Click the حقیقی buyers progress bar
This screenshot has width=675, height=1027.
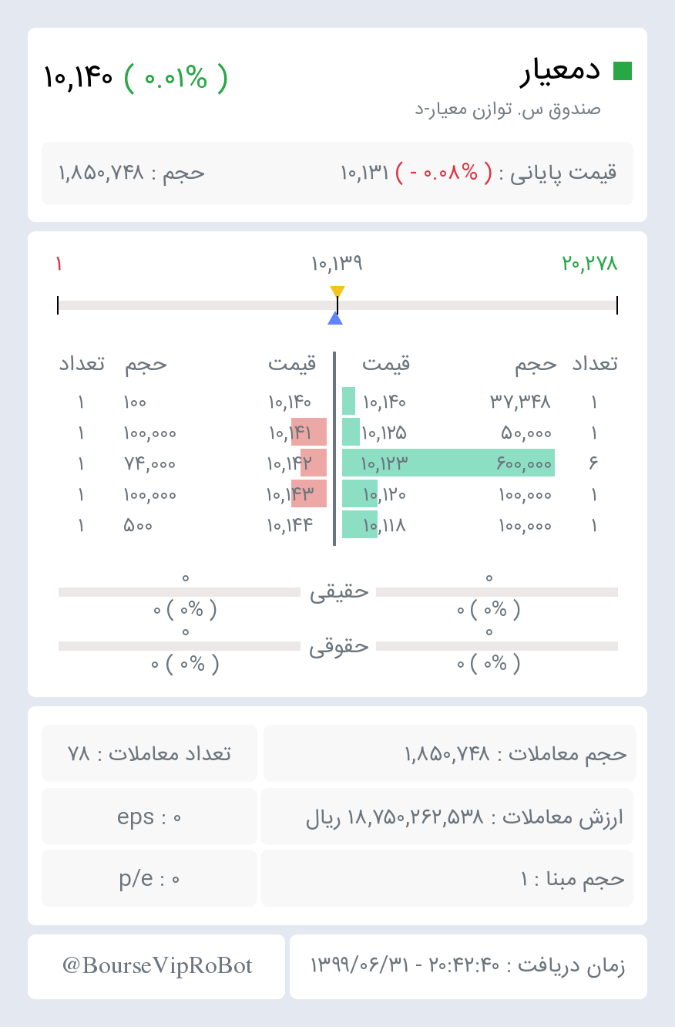pyautogui.click(x=497, y=592)
